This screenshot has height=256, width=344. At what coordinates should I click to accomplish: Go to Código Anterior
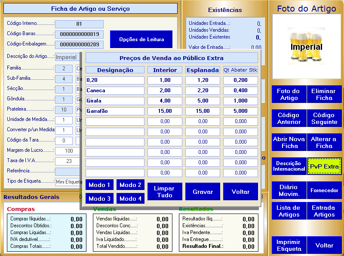[x=288, y=118]
